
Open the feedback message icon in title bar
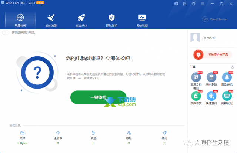coord(176,4)
